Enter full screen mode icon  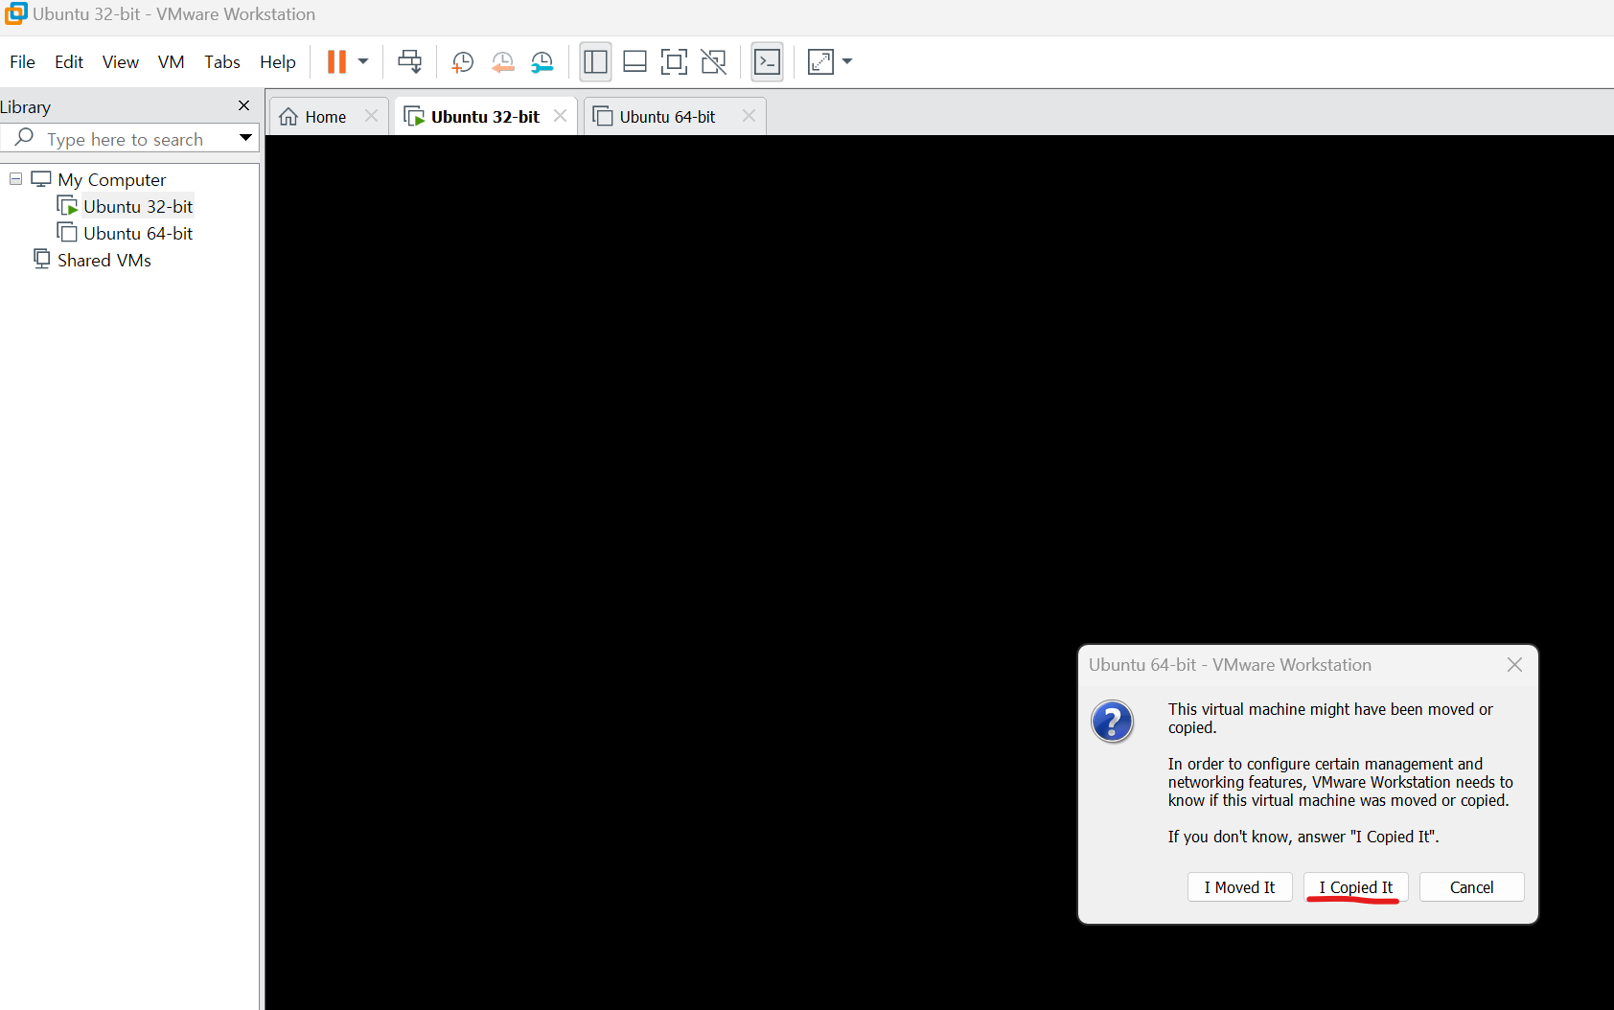click(x=674, y=62)
